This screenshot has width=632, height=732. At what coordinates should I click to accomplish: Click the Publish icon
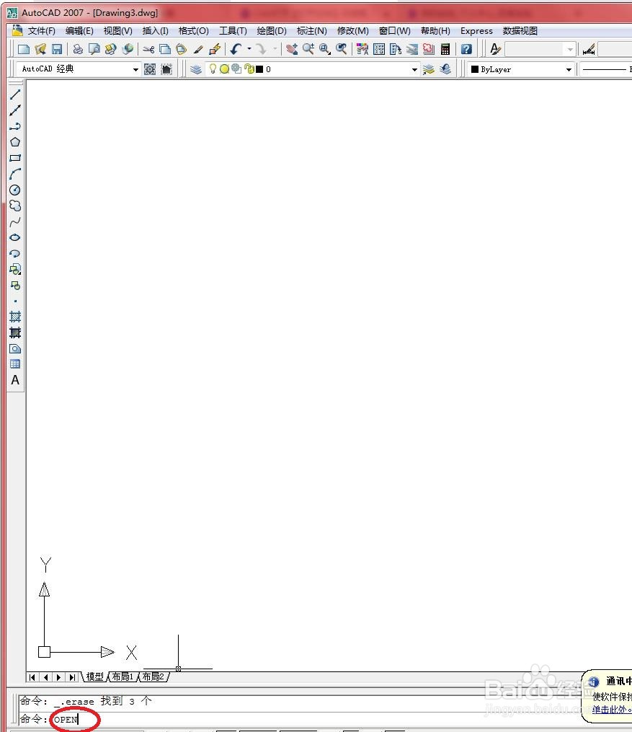[110, 49]
